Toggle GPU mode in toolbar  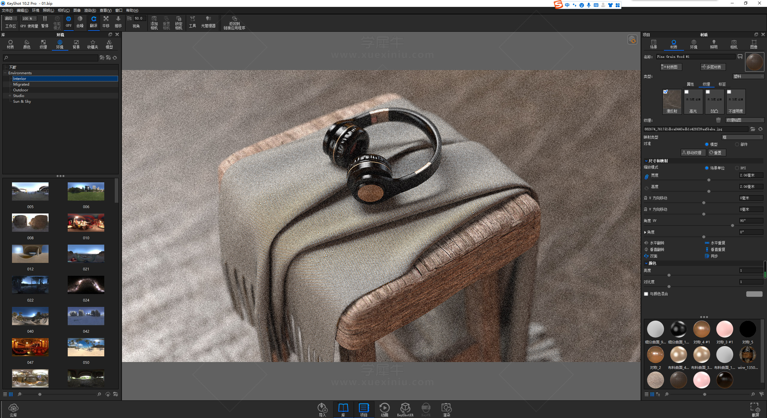tap(69, 22)
